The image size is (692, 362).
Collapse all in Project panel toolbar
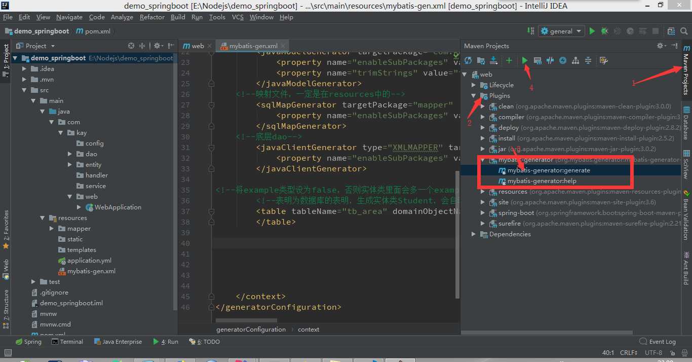tap(142, 46)
